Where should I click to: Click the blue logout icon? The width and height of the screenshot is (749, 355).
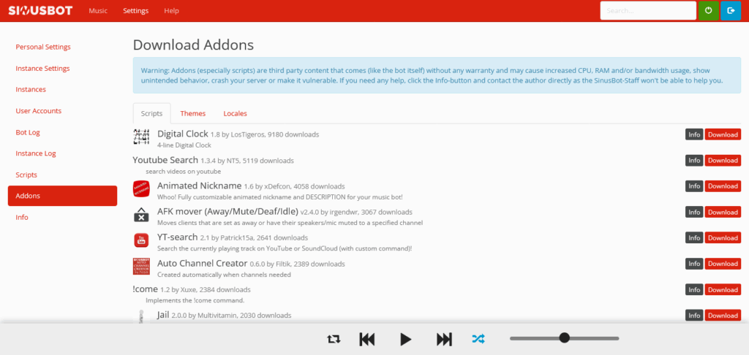click(x=731, y=10)
